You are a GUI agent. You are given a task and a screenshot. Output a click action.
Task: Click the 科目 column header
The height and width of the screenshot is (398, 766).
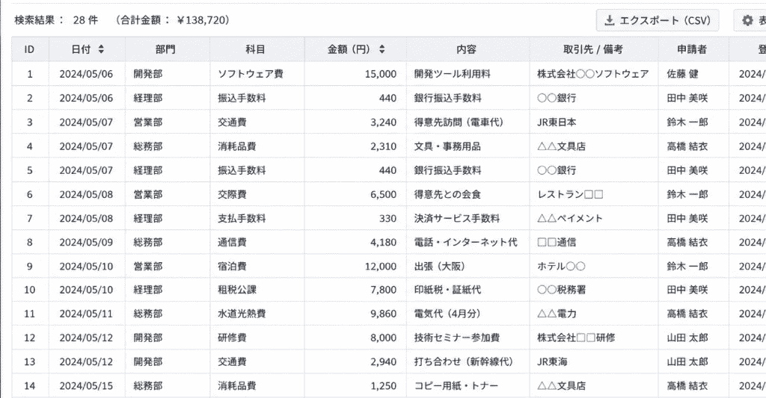257,49
